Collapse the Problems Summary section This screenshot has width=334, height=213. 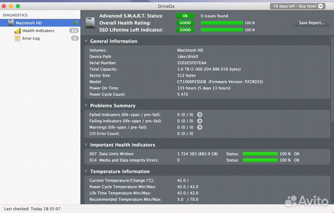(86, 106)
